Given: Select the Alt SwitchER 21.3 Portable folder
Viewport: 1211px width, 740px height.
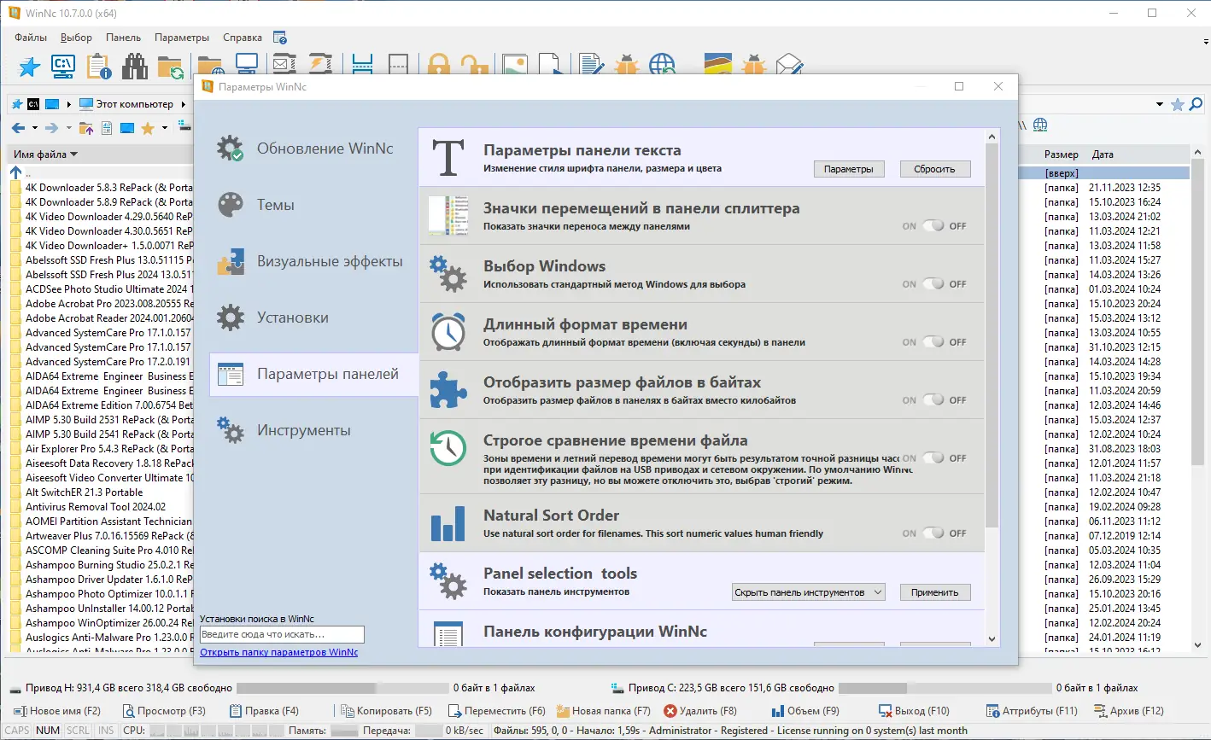Looking at the screenshot, I should (85, 492).
